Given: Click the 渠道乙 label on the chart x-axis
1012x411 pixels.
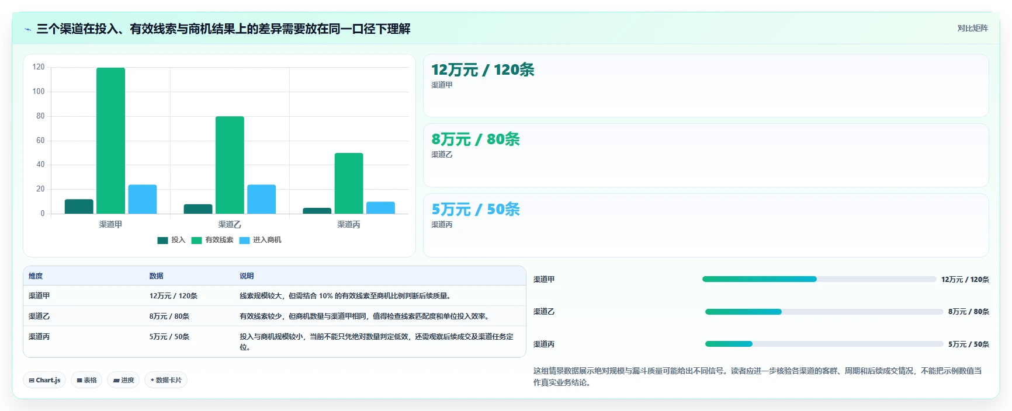Looking at the screenshot, I should 230,224.
